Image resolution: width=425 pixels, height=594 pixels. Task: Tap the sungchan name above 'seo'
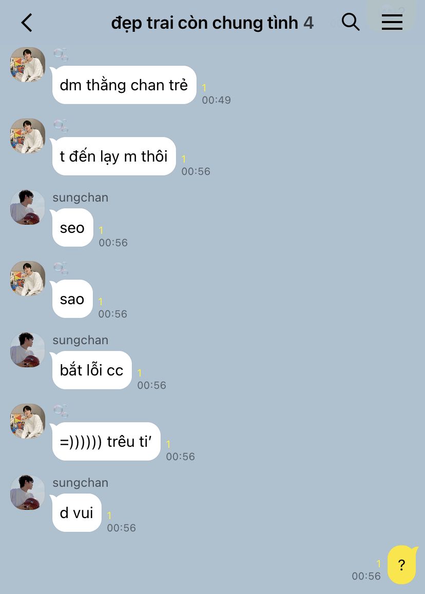pos(81,198)
